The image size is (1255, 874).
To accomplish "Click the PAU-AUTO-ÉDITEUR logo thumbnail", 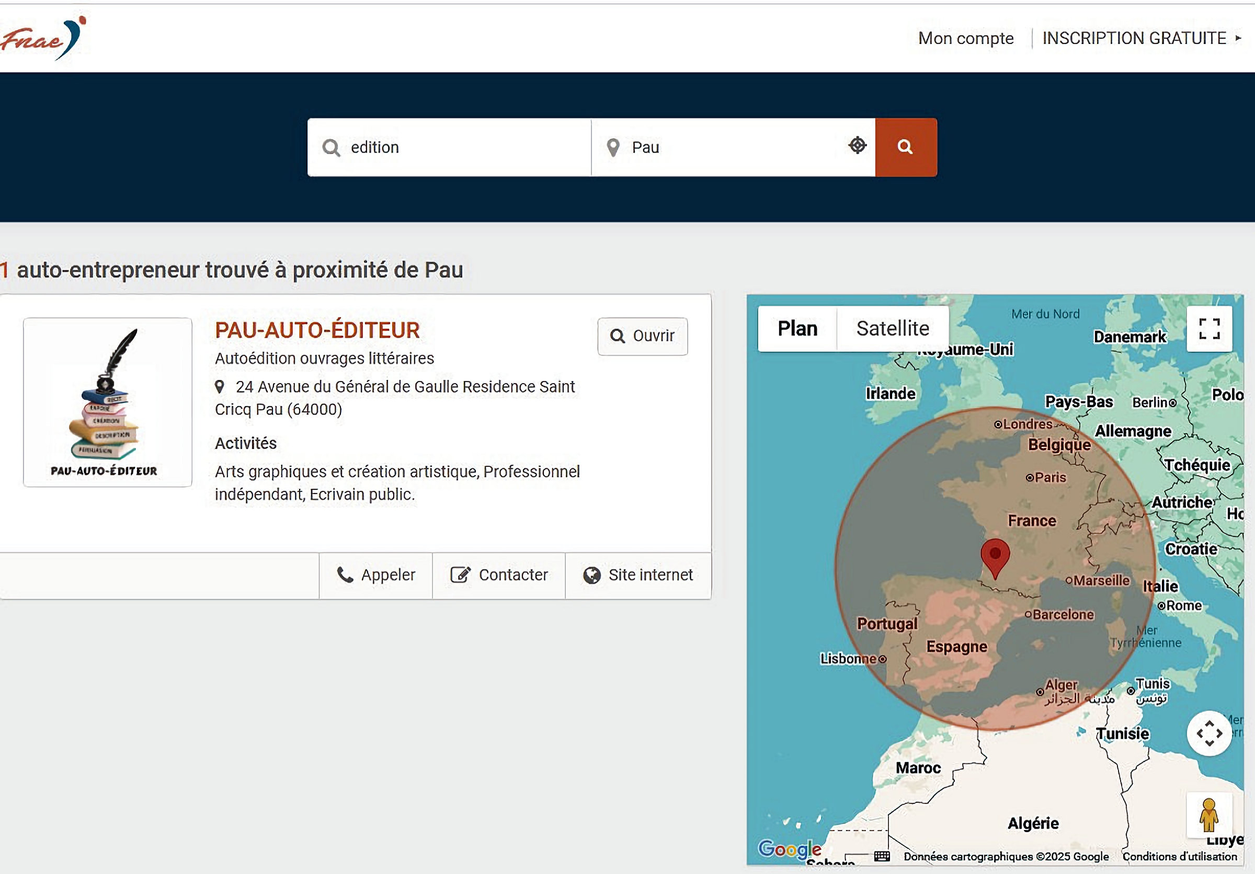I will pos(108,402).
